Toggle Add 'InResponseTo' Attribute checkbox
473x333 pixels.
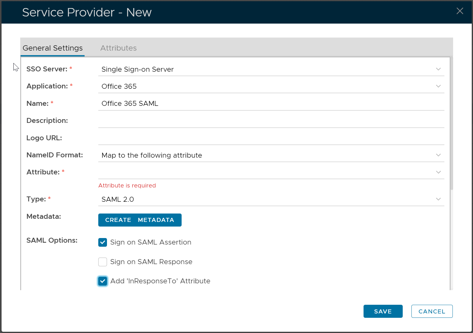[103, 281]
